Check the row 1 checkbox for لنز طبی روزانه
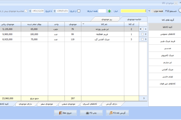 click(x=143, y=29)
